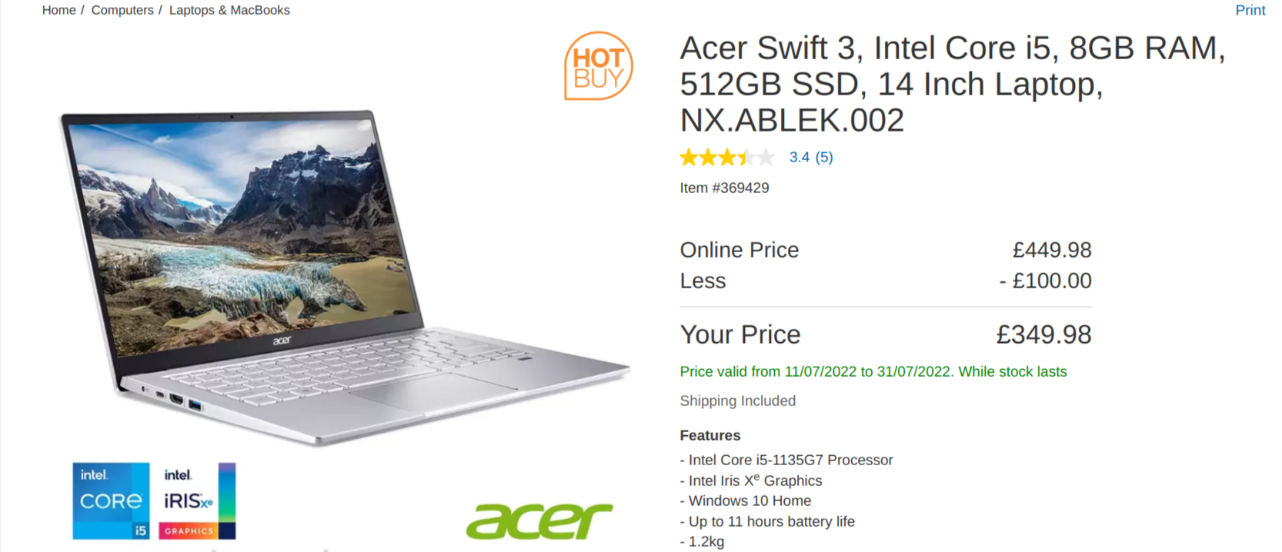Click the Intel Core i5 badge
This screenshot has height=552, width=1282.
coord(111,500)
